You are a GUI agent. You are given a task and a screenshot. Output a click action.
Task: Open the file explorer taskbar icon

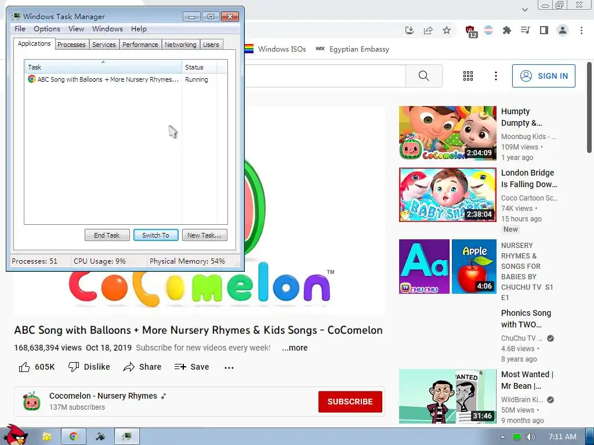(x=46, y=437)
